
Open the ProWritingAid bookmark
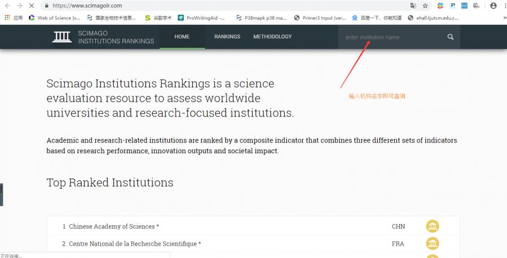pyautogui.click(x=201, y=18)
